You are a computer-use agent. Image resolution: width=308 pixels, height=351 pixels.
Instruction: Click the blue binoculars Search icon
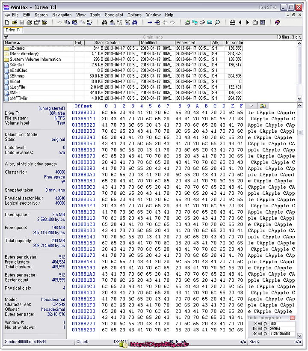click(x=135, y=22)
